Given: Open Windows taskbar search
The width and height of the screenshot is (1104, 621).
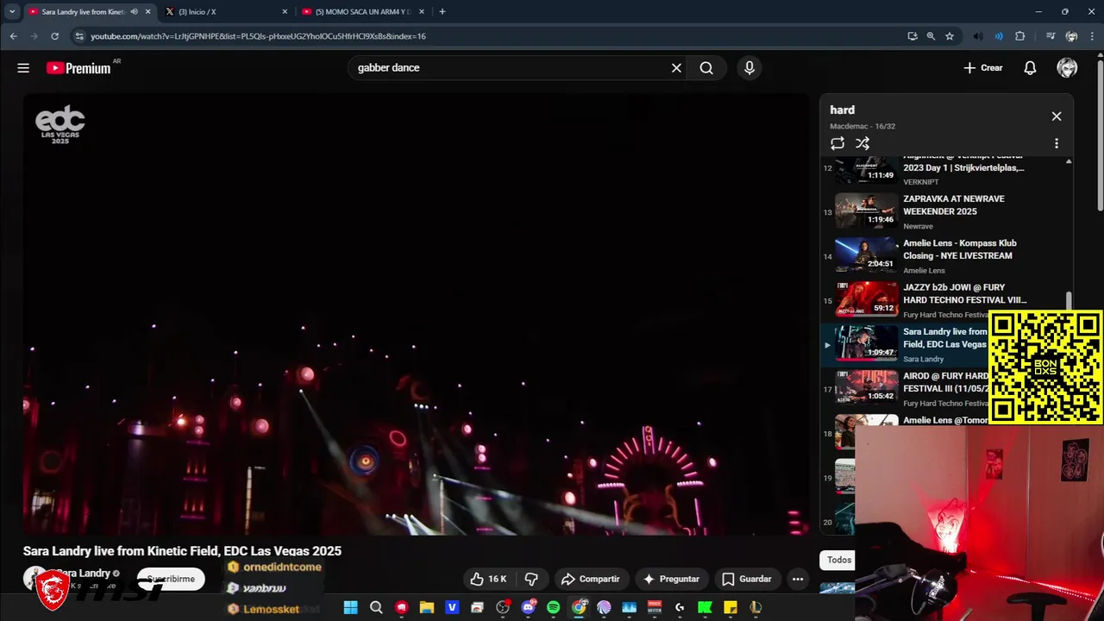Looking at the screenshot, I should [376, 607].
